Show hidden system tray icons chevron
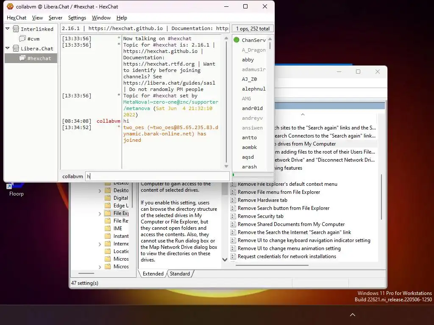The height and width of the screenshot is (325, 434). (353, 315)
